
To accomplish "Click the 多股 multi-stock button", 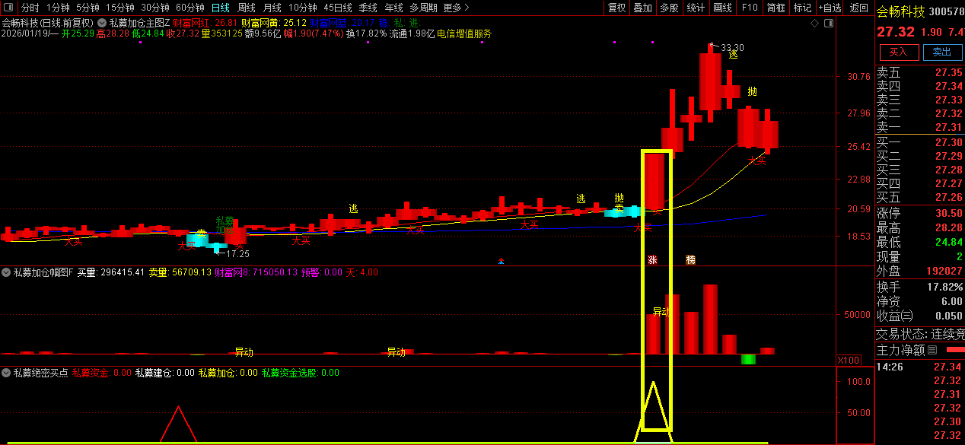I will [x=669, y=8].
